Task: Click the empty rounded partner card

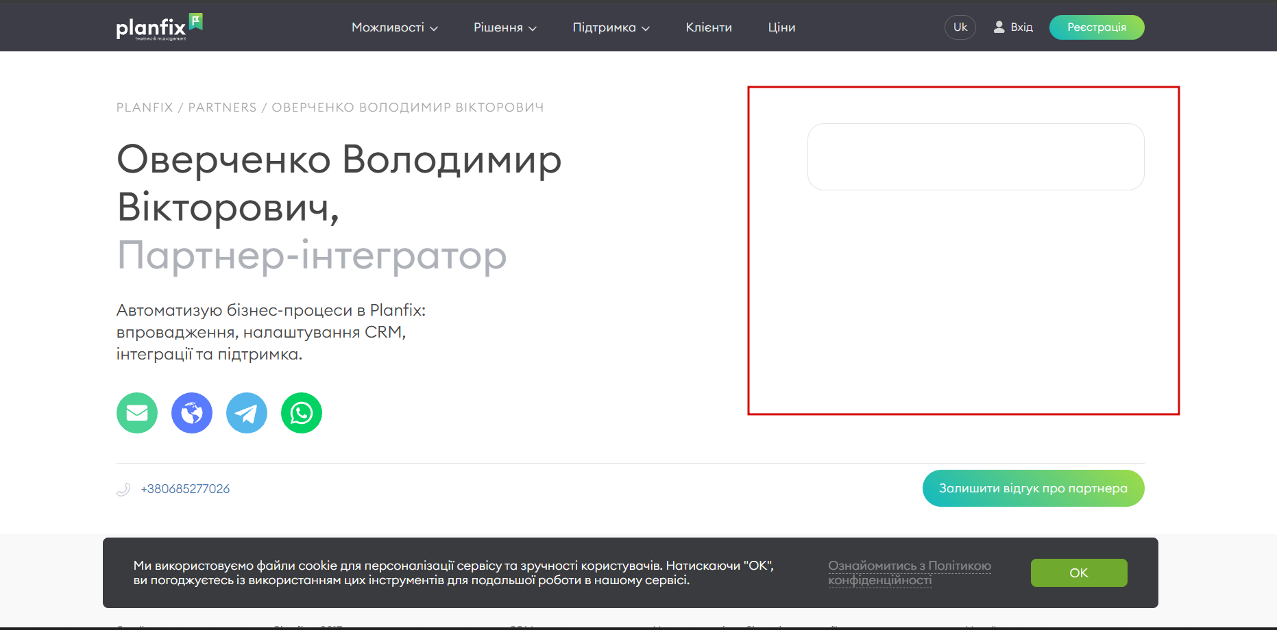Action: pos(976,157)
